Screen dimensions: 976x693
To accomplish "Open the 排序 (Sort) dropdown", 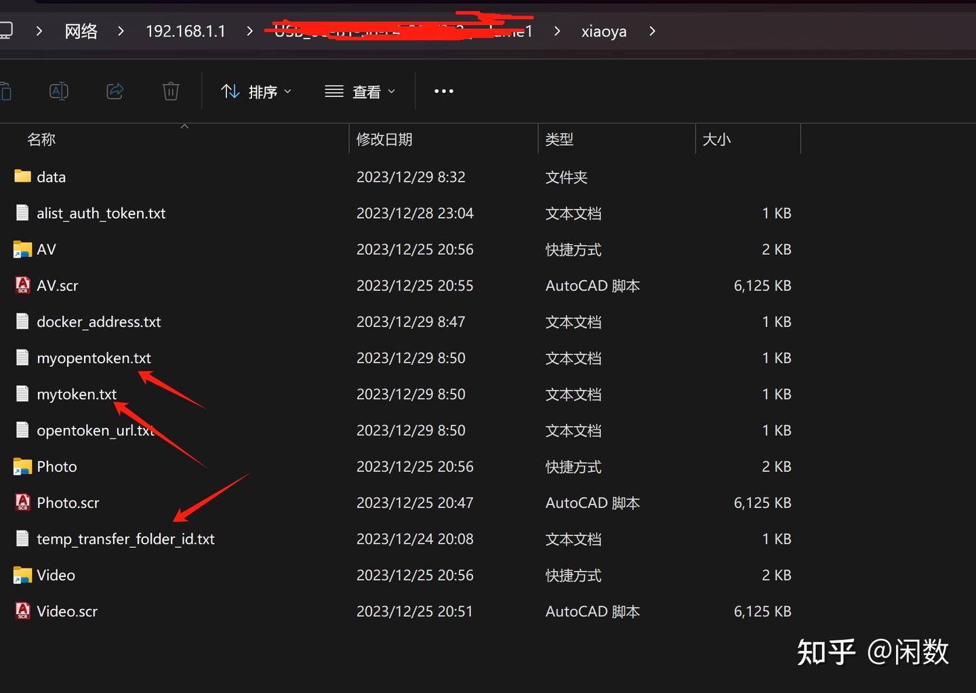I will coord(256,91).
